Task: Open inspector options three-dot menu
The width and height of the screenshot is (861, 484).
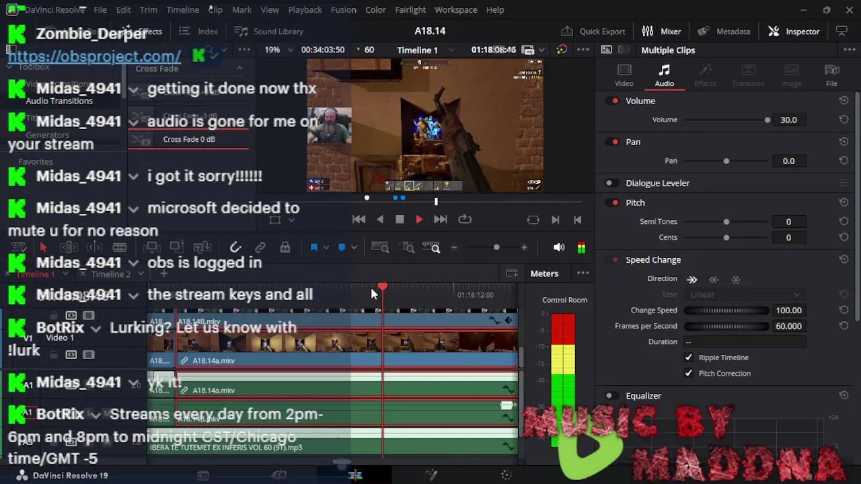Action: [849, 50]
